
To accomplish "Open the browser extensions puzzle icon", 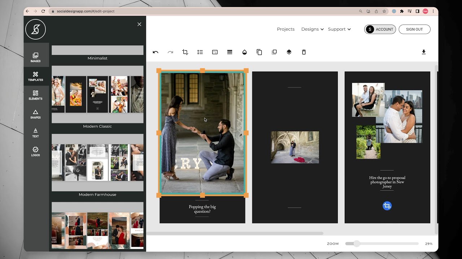I will click(402, 11).
